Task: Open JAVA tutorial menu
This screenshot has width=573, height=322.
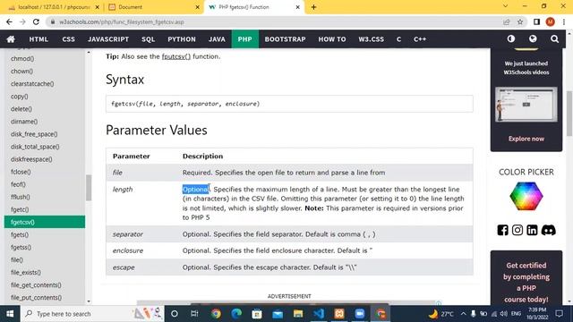Action: click(217, 39)
